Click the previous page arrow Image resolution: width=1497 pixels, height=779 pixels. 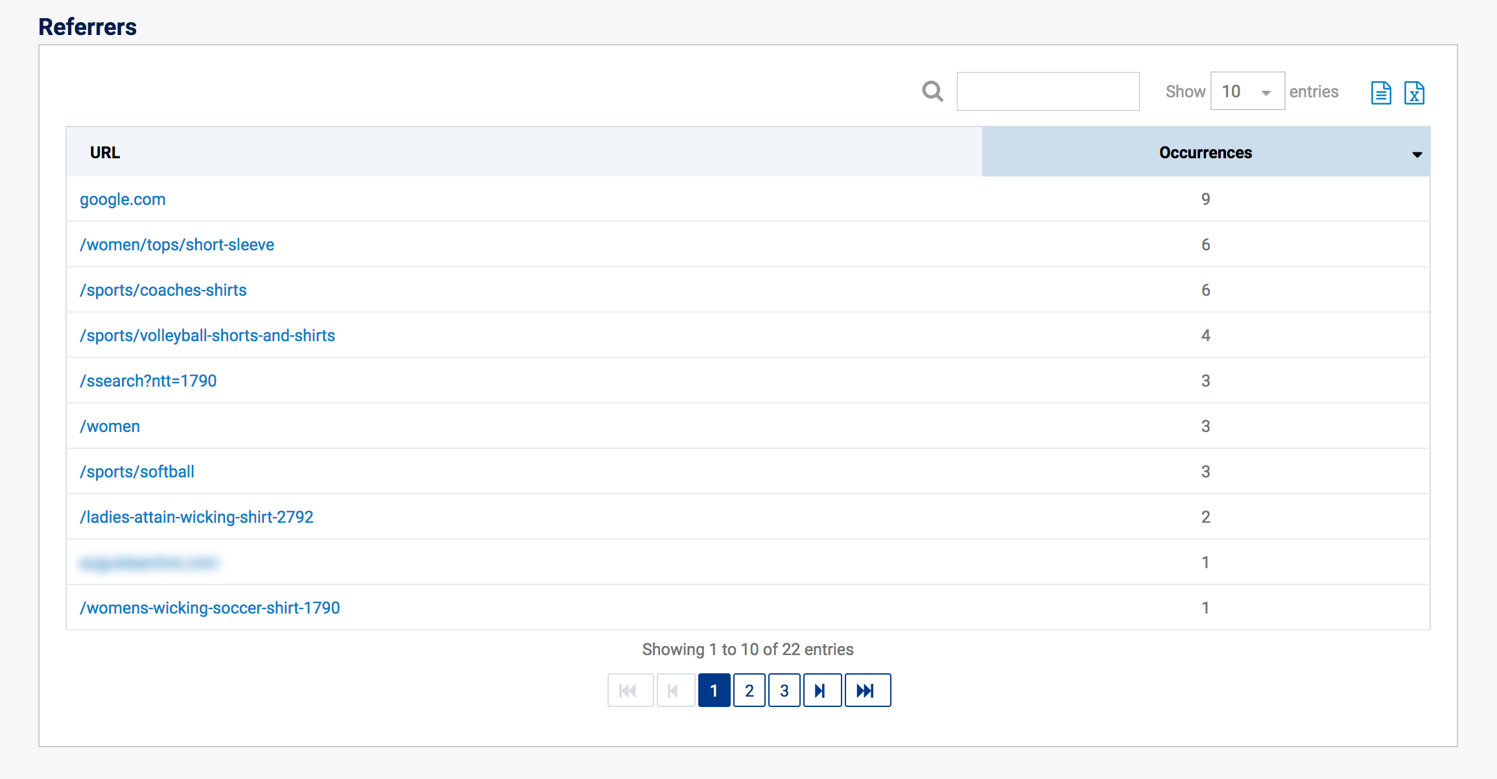[x=675, y=690]
